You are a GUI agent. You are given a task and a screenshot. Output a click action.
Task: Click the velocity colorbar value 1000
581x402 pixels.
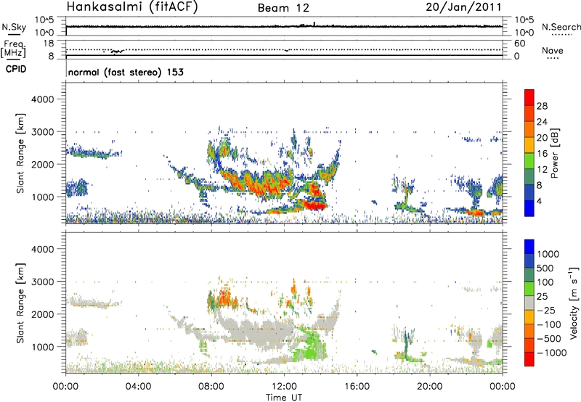tap(548, 254)
